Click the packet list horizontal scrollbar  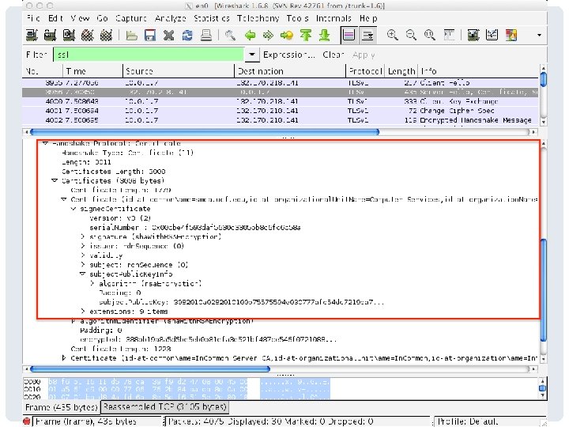pyautogui.click(x=205, y=132)
